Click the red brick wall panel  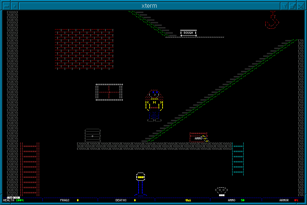(x=84, y=49)
